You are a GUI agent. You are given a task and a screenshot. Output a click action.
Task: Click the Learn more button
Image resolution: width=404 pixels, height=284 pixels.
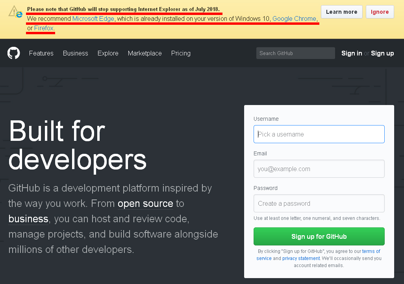[x=342, y=12]
